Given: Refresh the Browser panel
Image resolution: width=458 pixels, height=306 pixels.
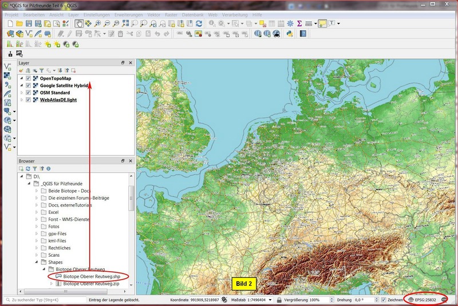Looking at the screenshot, I should coord(27,169).
